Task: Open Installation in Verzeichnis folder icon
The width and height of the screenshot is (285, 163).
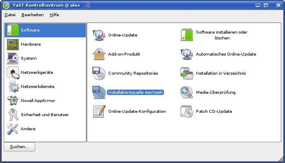Action: 187,73
